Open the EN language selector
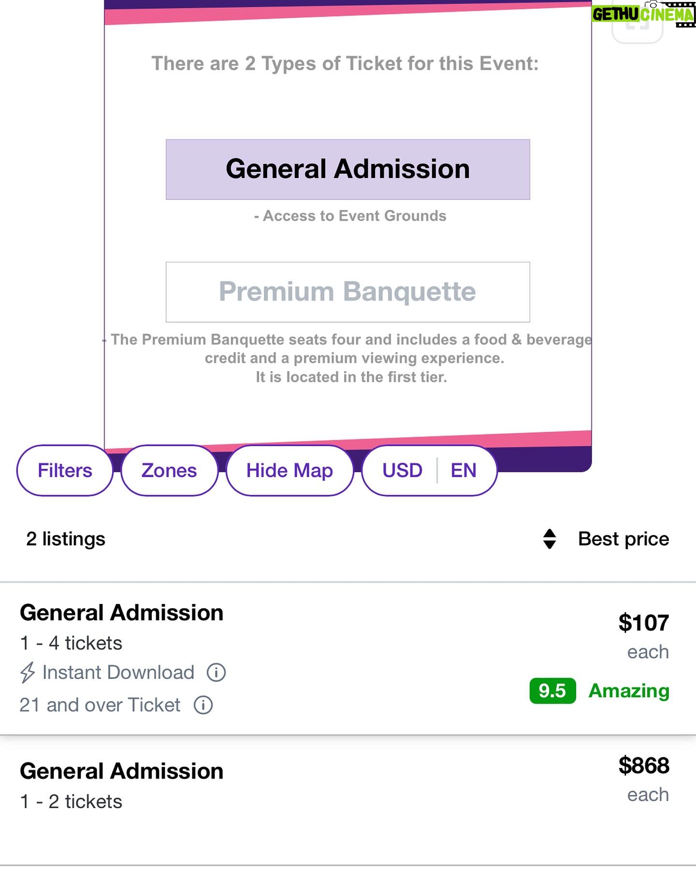696x871 pixels. click(x=464, y=470)
